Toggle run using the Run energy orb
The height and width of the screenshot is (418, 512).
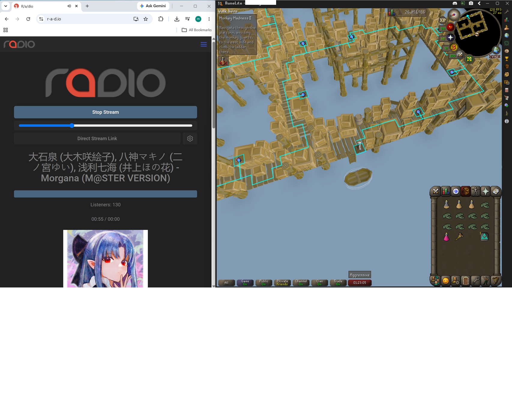453,47
